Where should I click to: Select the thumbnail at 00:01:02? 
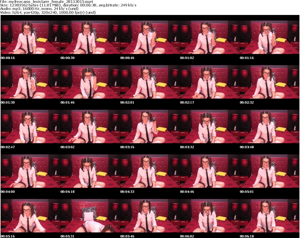tap(210, 37)
